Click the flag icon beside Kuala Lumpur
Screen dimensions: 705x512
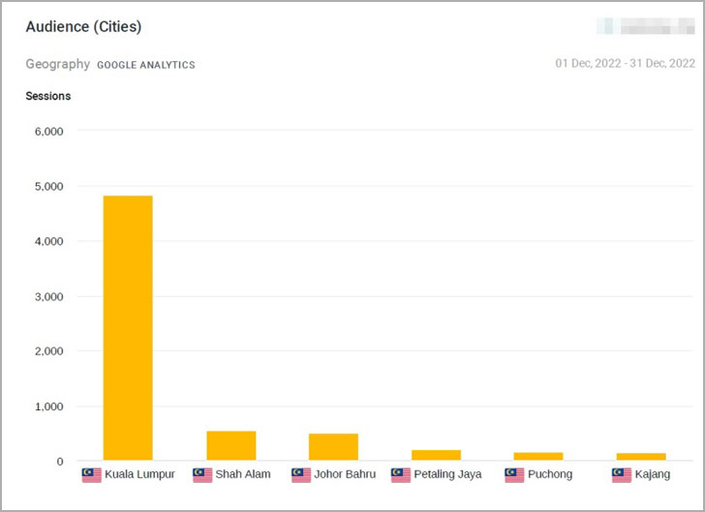92,474
